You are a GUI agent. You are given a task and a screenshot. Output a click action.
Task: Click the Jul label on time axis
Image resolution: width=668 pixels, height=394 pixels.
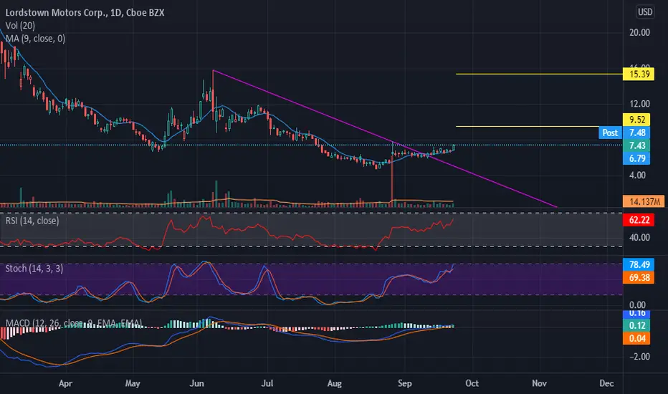tap(267, 383)
